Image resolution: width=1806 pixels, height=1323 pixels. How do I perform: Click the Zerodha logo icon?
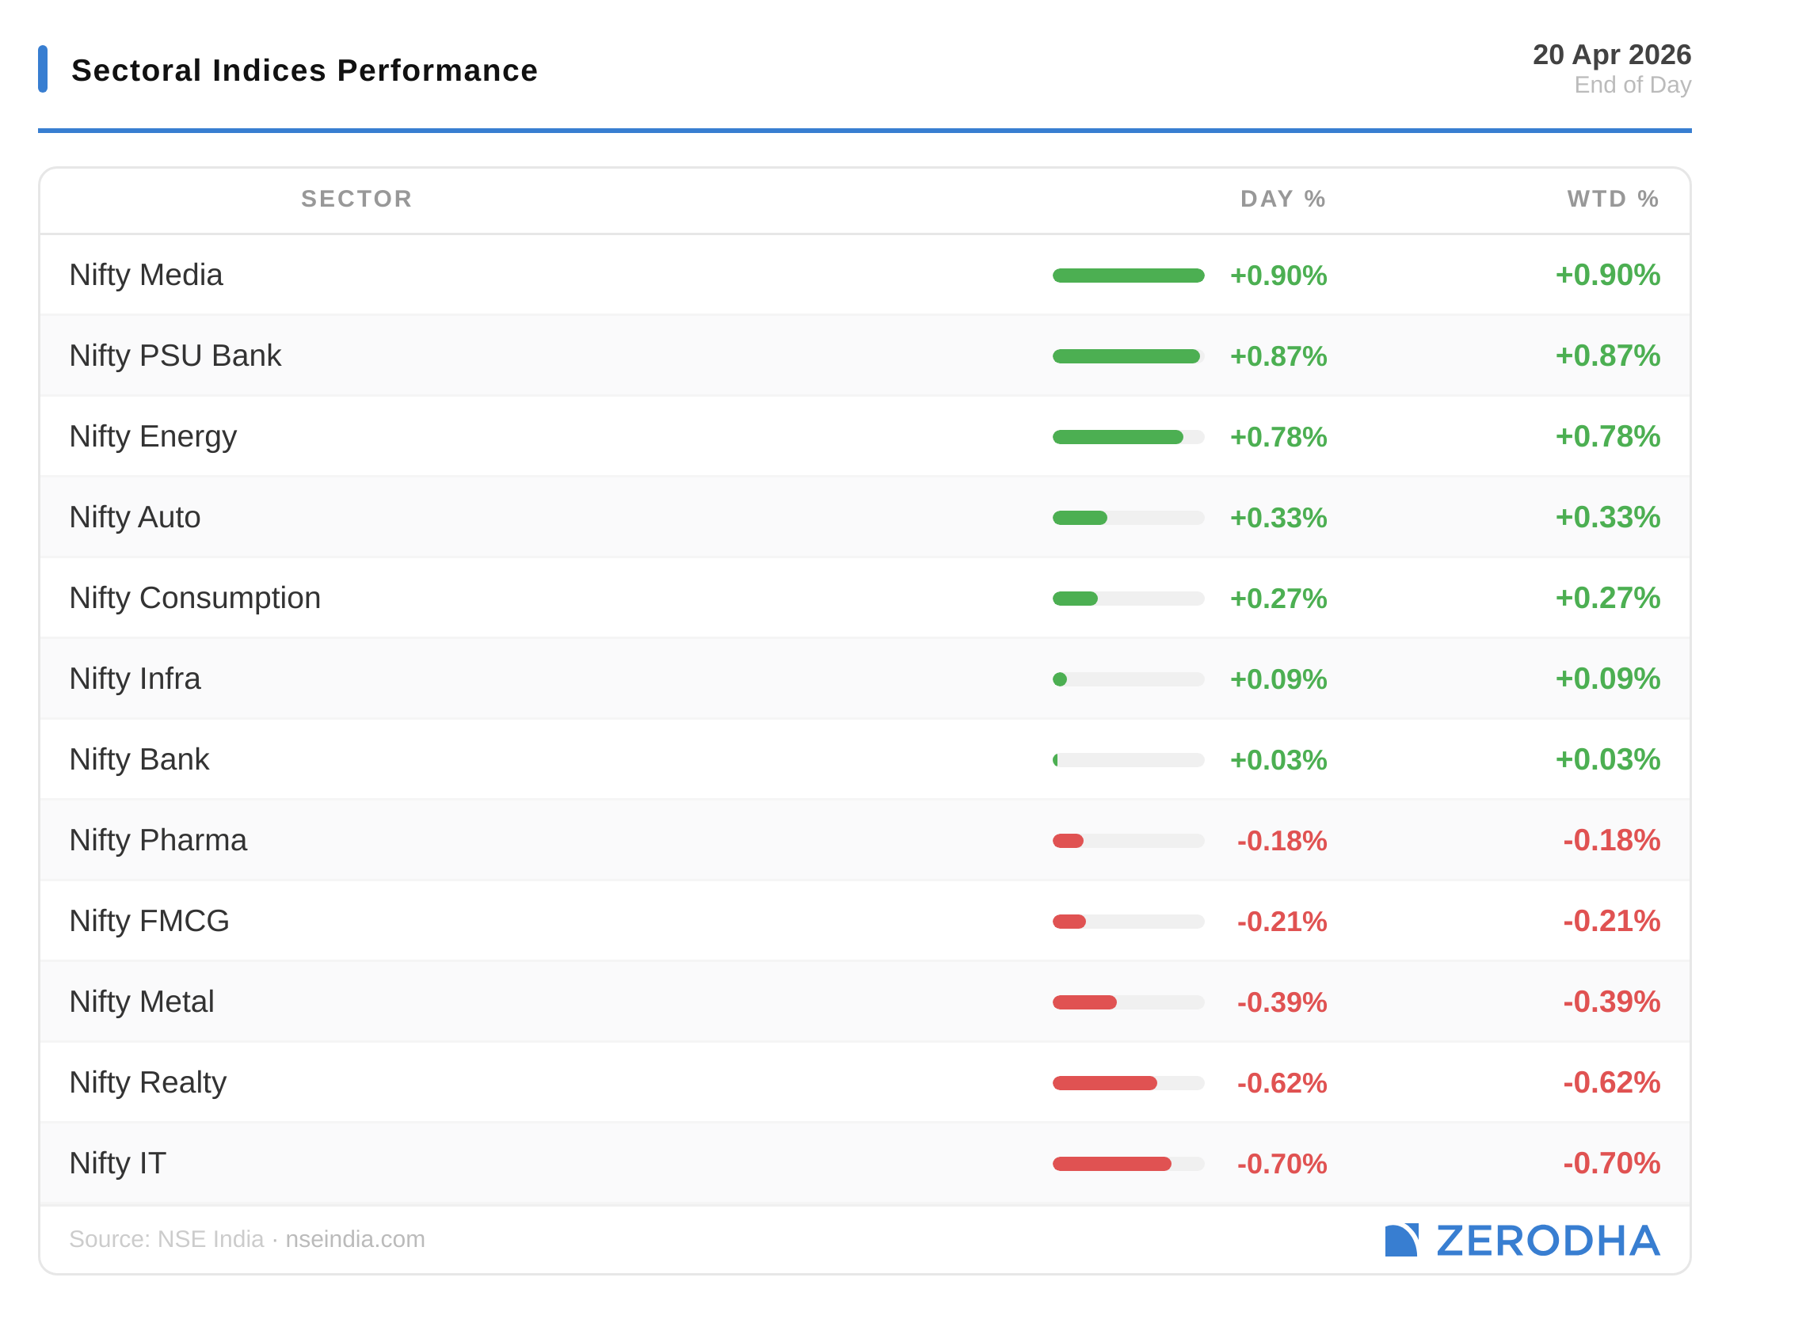tap(1400, 1240)
